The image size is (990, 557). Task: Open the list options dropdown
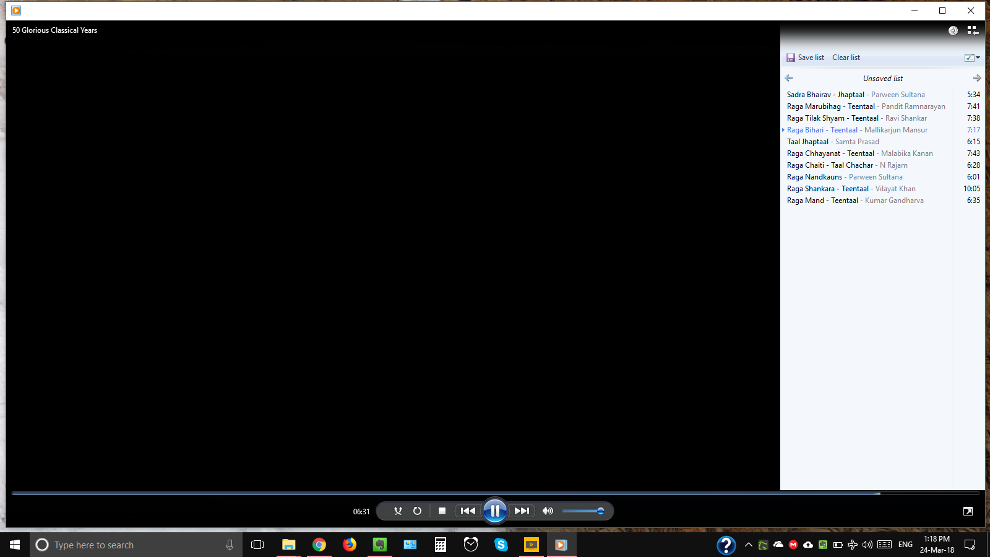pos(972,58)
